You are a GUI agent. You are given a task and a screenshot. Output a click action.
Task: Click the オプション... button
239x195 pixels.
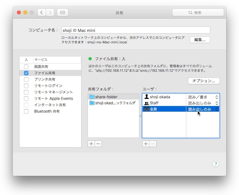[x=204, y=81]
